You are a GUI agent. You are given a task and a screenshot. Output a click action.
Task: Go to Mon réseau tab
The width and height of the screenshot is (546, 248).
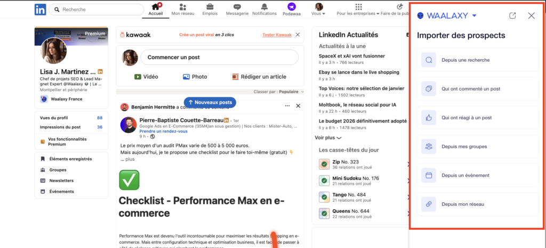click(183, 10)
